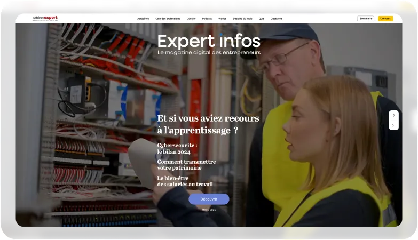Open bien-être des salariés article
418x240 pixels.
point(185,181)
